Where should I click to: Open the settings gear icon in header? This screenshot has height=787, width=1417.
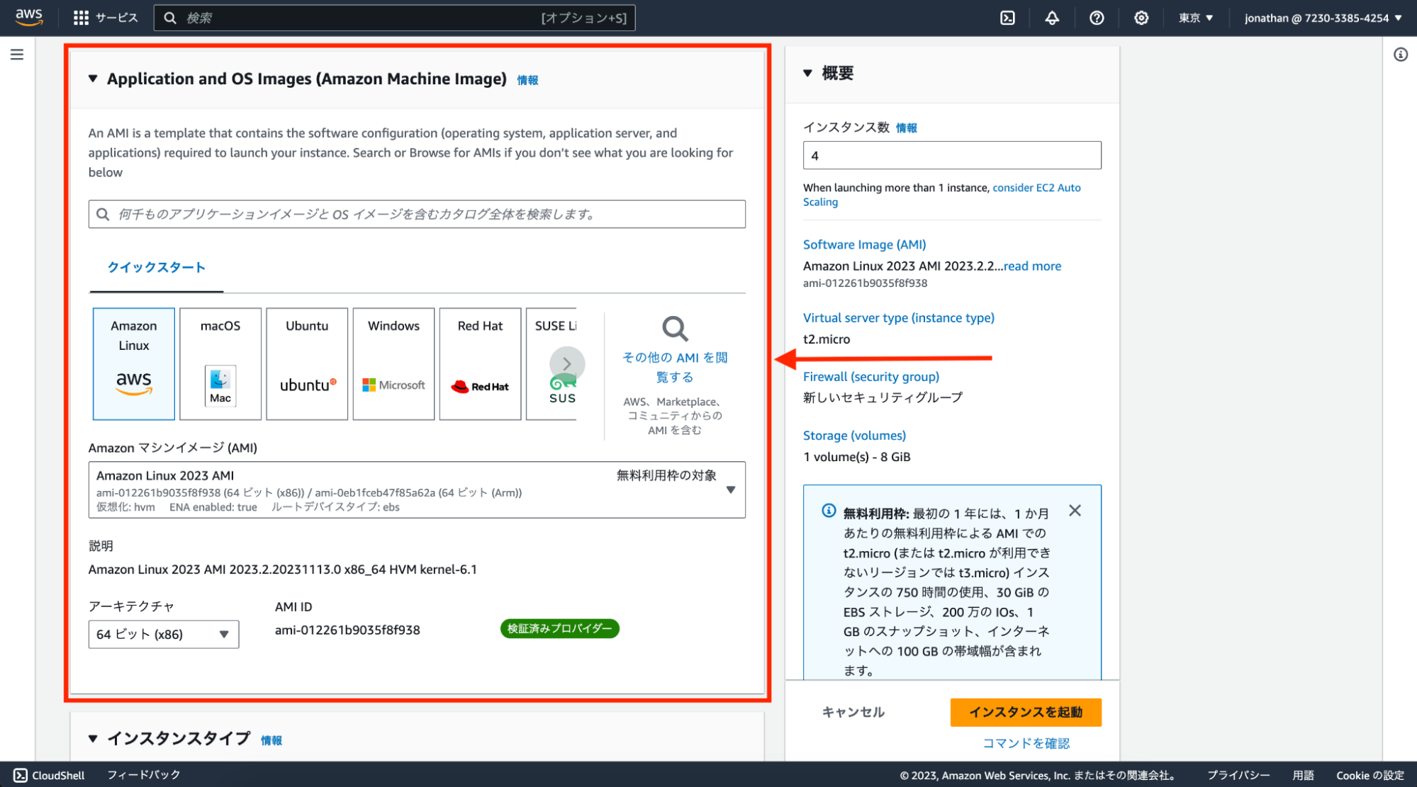1141,18
